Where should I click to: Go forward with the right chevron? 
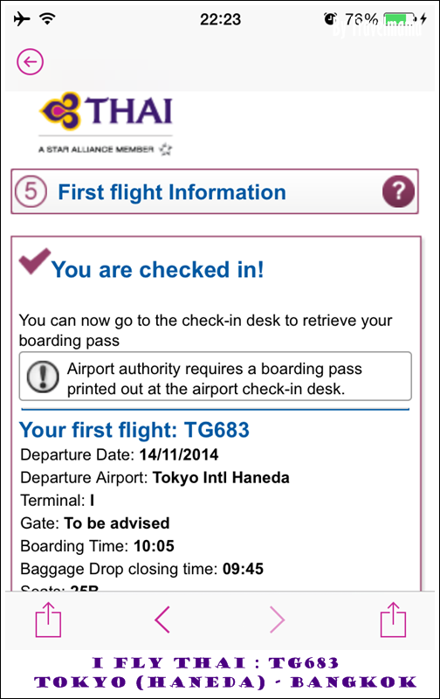(277, 619)
